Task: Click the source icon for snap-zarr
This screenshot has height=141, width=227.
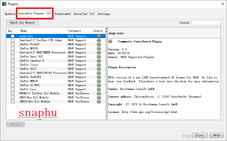Action: [99, 36]
